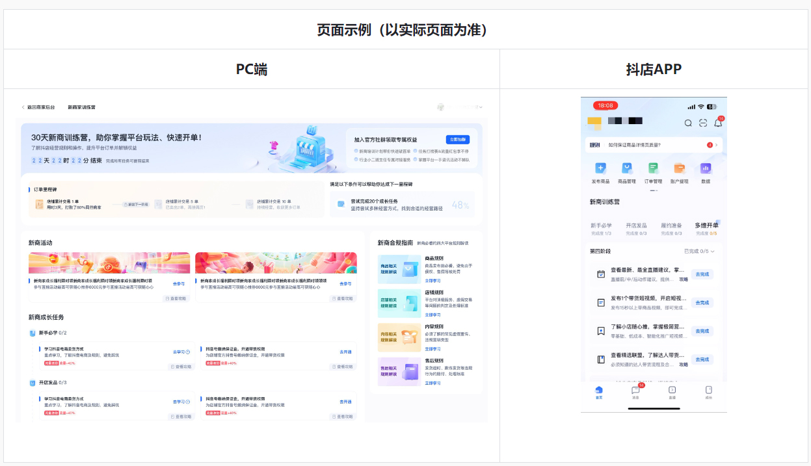Click the 48% circular progress indicator
Image resolution: width=811 pixels, height=466 pixels.
coord(460,203)
